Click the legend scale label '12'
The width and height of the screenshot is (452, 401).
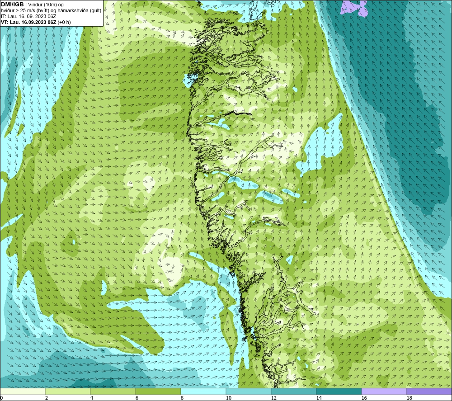pos(273,398)
